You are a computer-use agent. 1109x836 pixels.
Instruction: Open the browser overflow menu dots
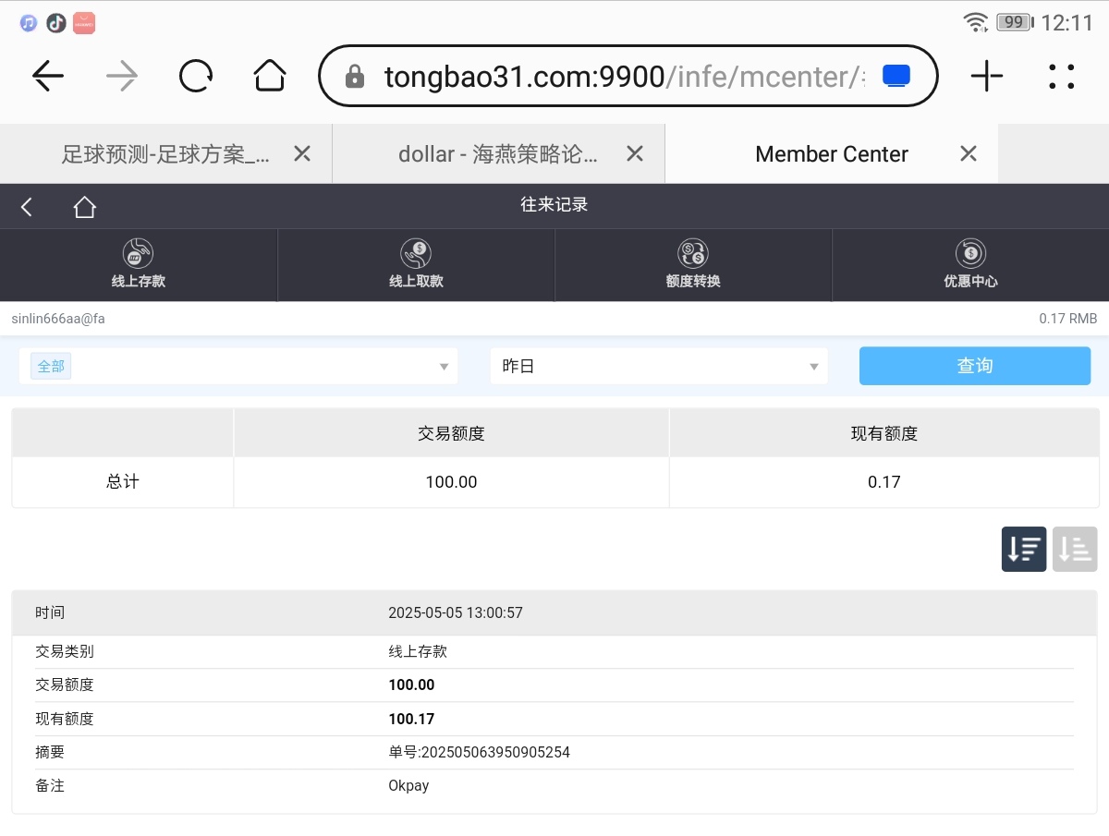coord(1062,77)
